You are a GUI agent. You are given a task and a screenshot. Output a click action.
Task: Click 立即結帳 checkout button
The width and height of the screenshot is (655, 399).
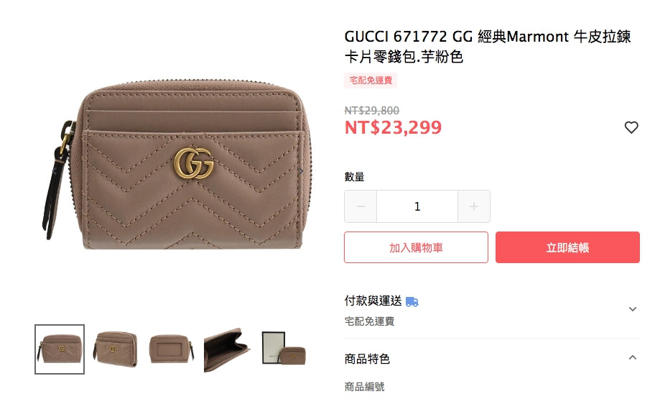click(567, 247)
